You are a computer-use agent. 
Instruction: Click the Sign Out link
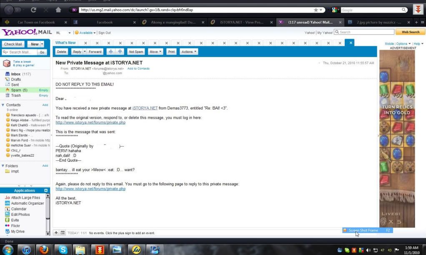tap(104, 32)
